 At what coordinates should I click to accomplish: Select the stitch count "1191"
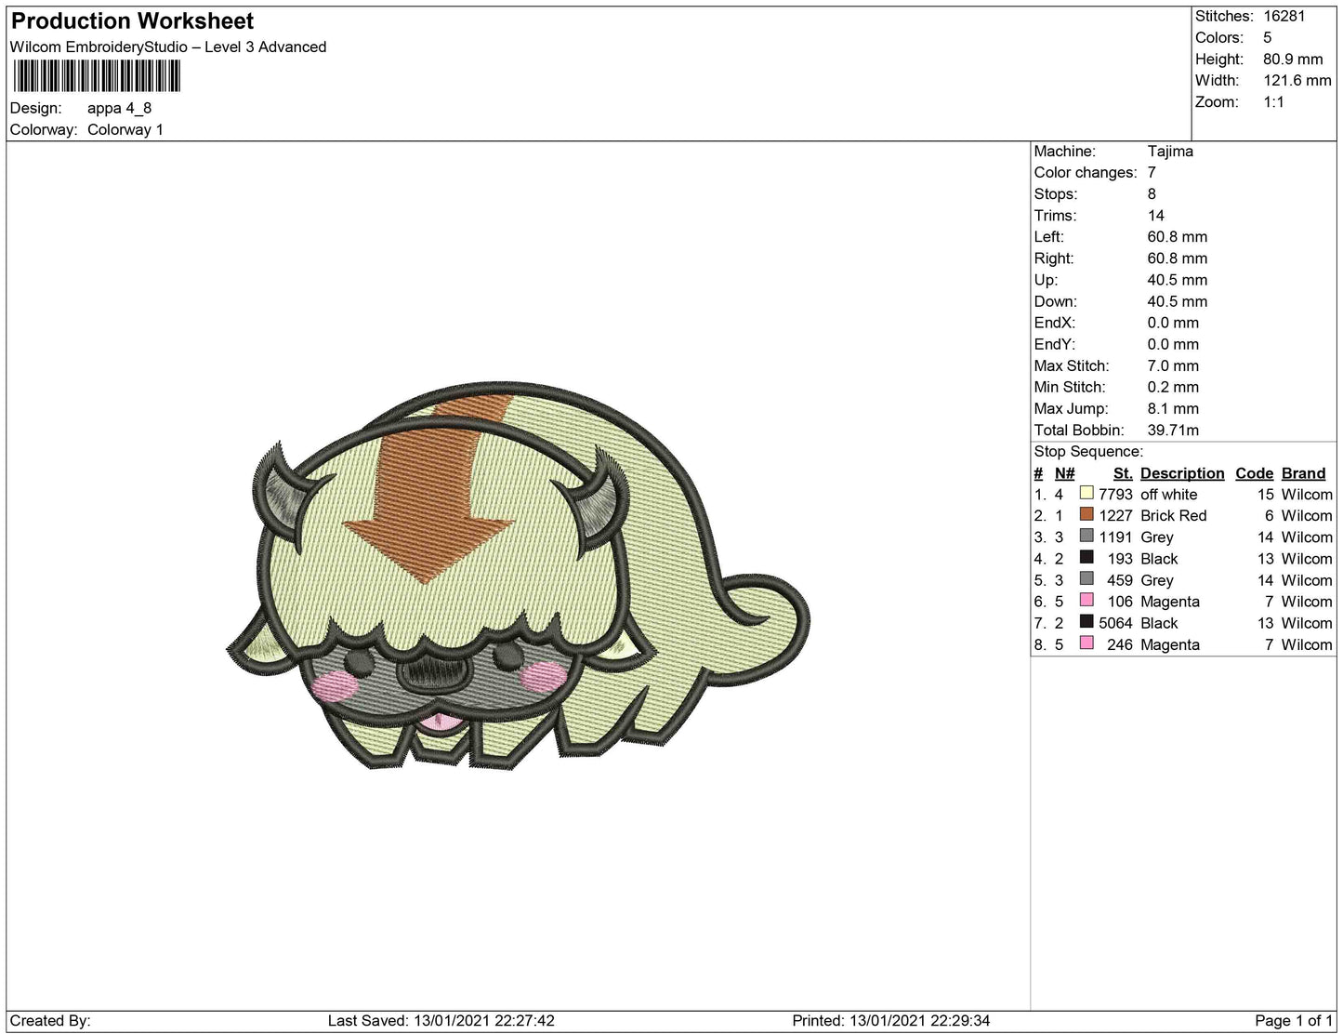coord(1115,537)
